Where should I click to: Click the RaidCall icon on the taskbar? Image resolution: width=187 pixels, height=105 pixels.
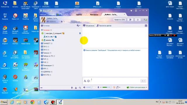[x=60, y=102]
